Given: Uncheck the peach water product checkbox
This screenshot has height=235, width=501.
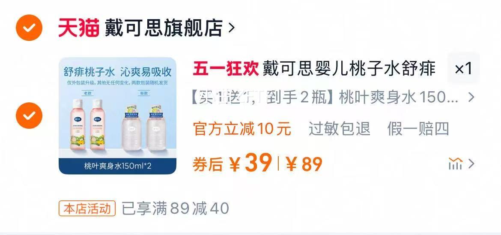Looking at the screenshot, I should (29, 115).
